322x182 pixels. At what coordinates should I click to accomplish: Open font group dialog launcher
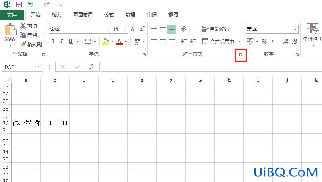tap(144, 55)
